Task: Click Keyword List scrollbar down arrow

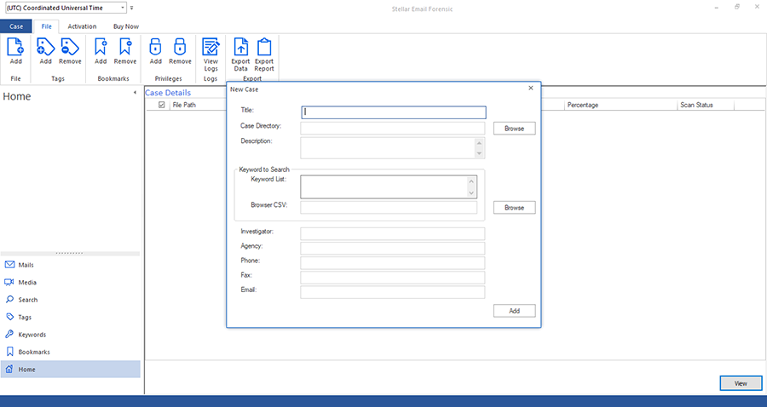Action: point(471,193)
